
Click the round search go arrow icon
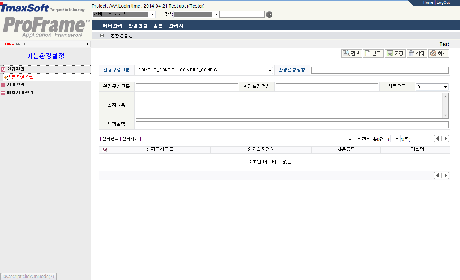tap(269, 15)
